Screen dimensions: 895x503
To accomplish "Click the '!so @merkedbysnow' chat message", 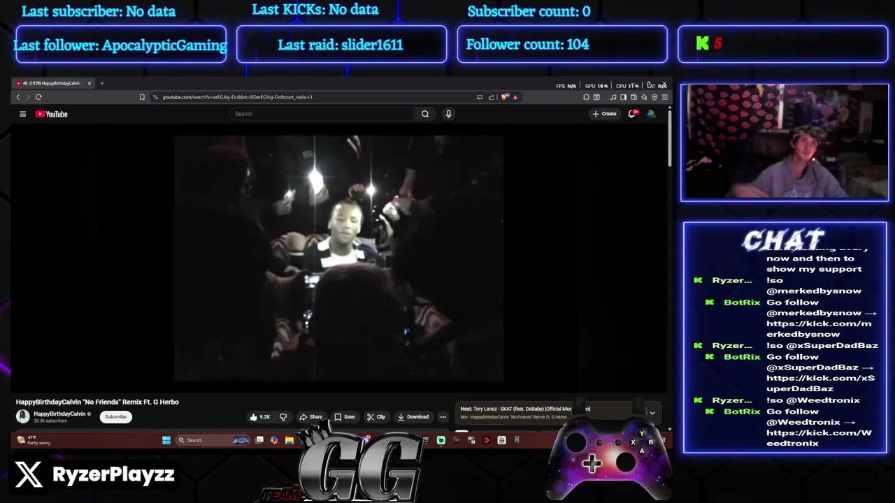I will [814, 286].
